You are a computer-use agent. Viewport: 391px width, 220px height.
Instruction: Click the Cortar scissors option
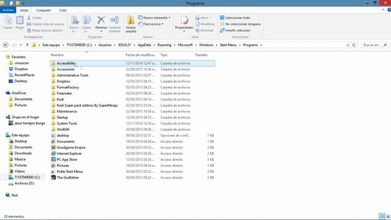[x=34, y=18]
